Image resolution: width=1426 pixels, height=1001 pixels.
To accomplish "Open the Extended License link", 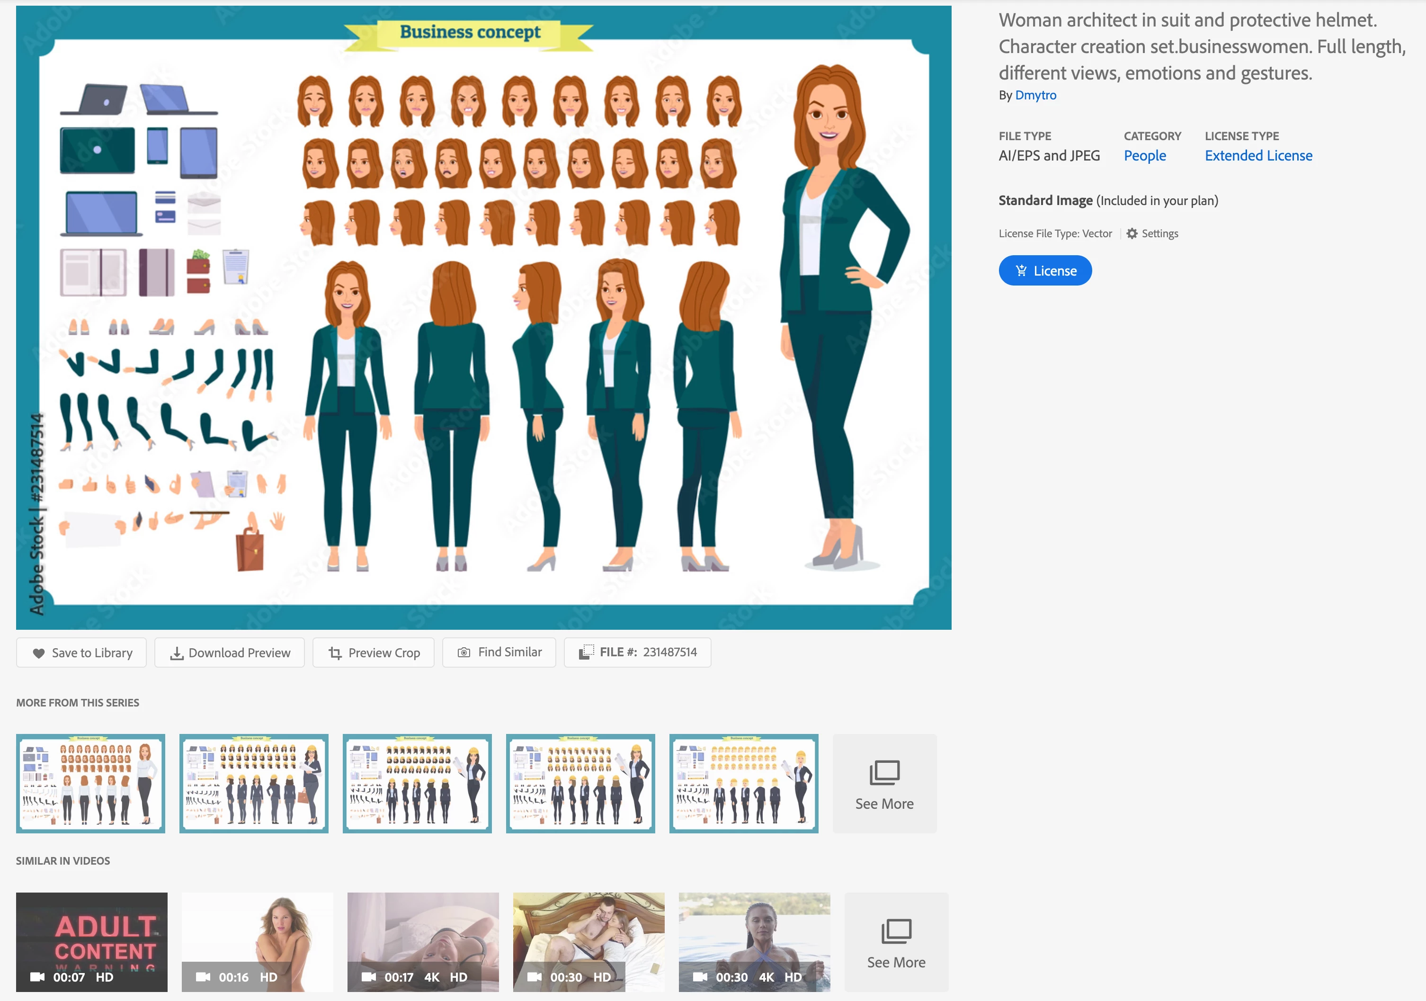I will [1257, 156].
